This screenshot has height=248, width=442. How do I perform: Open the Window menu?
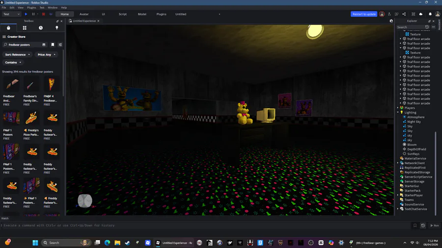[53, 7]
